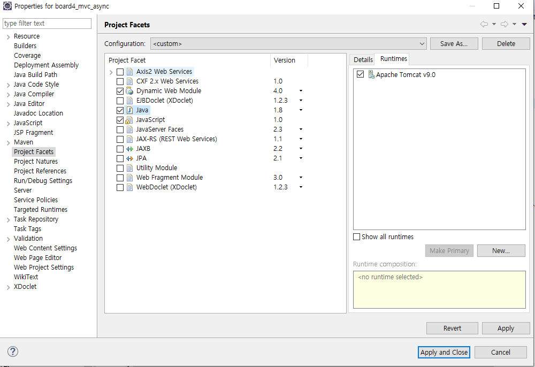Uncheck the Dynamic Web Module checkbox
This screenshot has height=367, width=535.
(120, 91)
